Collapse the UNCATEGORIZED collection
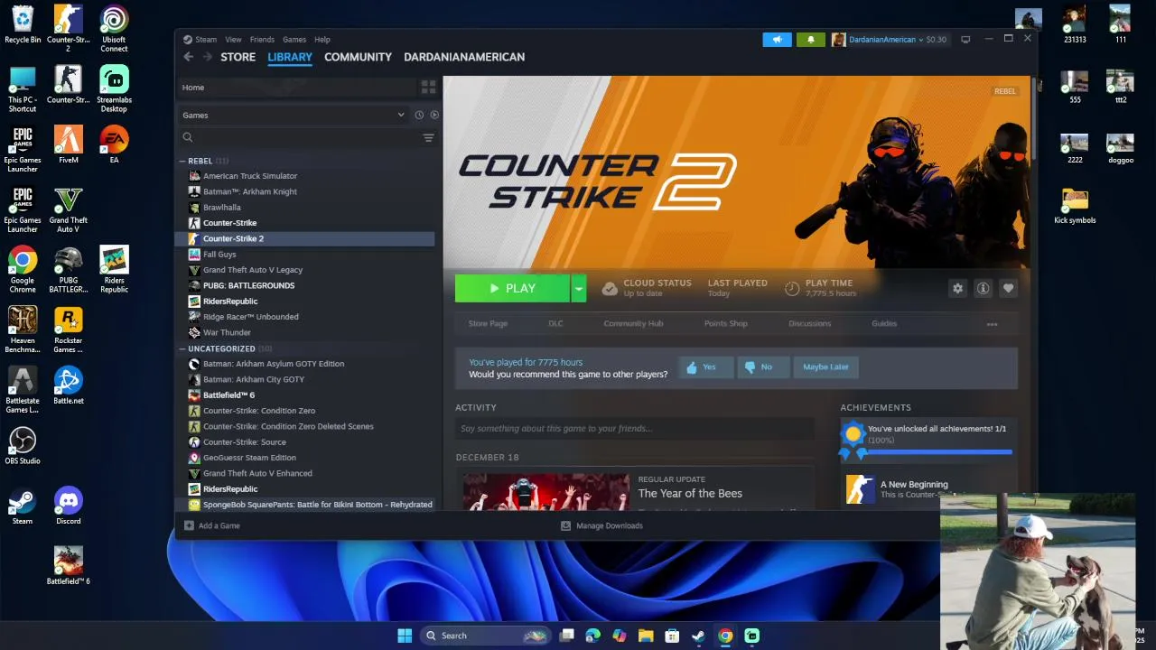Screen dimensions: 1156x650 pyautogui.click(x=182, y=348)
